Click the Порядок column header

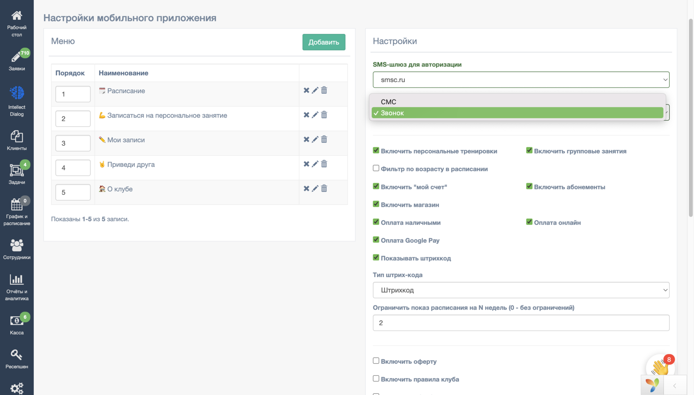click(70, 73)
